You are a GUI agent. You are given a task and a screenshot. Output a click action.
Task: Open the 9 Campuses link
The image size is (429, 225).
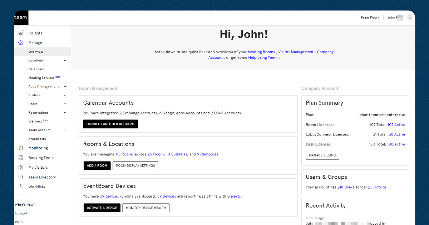208,154
